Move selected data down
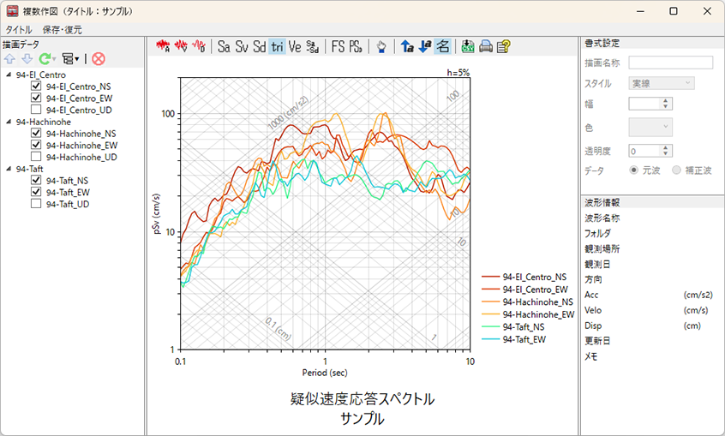 (x=27, y=59)
